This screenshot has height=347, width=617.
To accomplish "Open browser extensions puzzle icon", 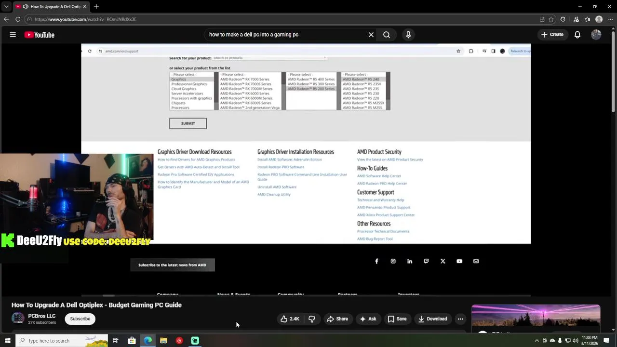I will point(563,19).
